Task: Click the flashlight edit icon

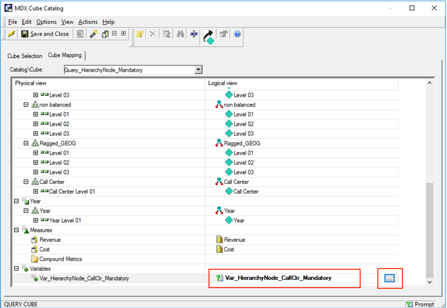Action: point(93,33)
